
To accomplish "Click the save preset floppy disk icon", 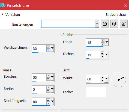I will tap(105, 24).
